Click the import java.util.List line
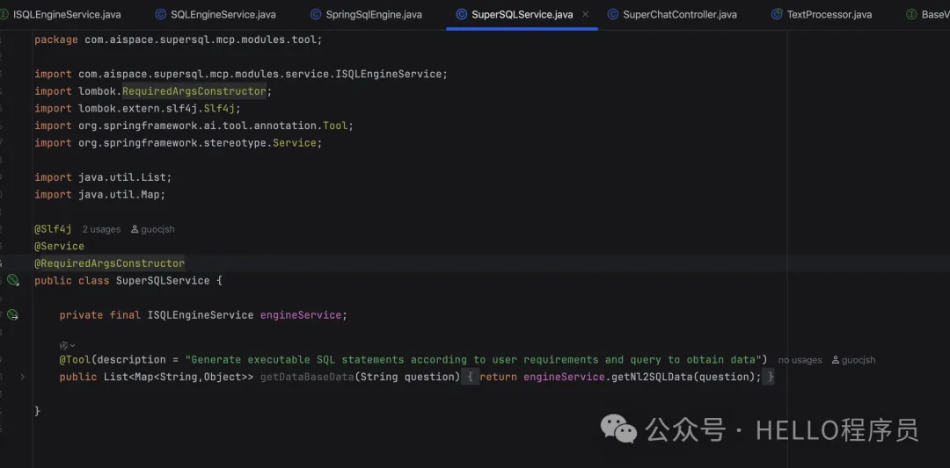 (x=103, y=177)
